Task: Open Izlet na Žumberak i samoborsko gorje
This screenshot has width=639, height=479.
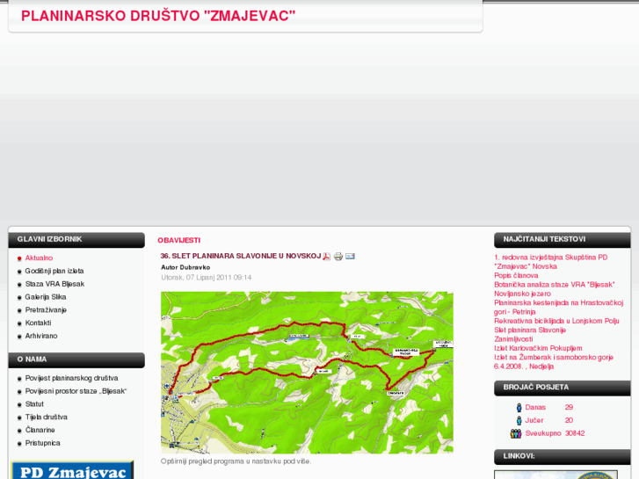Action: pyautogui.click(x=554, y=362)
